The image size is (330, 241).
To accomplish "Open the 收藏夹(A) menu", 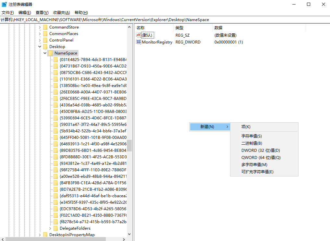I will (61, 13).
